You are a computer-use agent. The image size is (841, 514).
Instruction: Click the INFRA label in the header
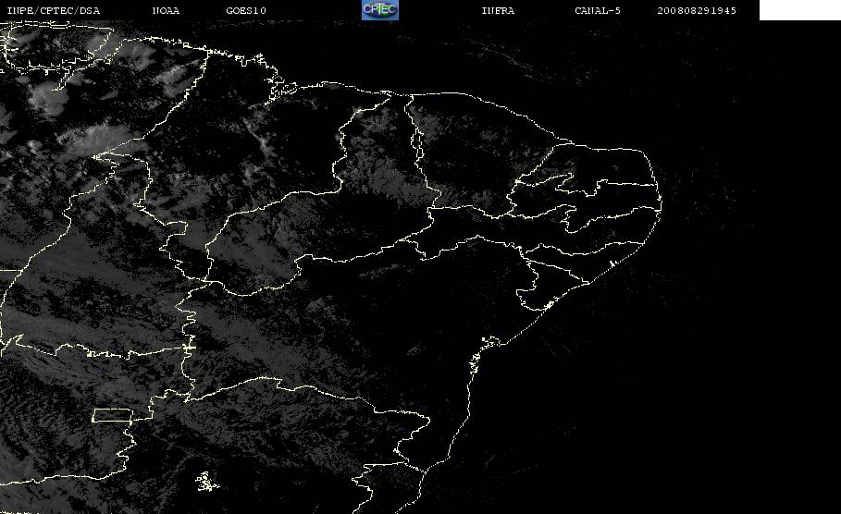click(498, 11)
